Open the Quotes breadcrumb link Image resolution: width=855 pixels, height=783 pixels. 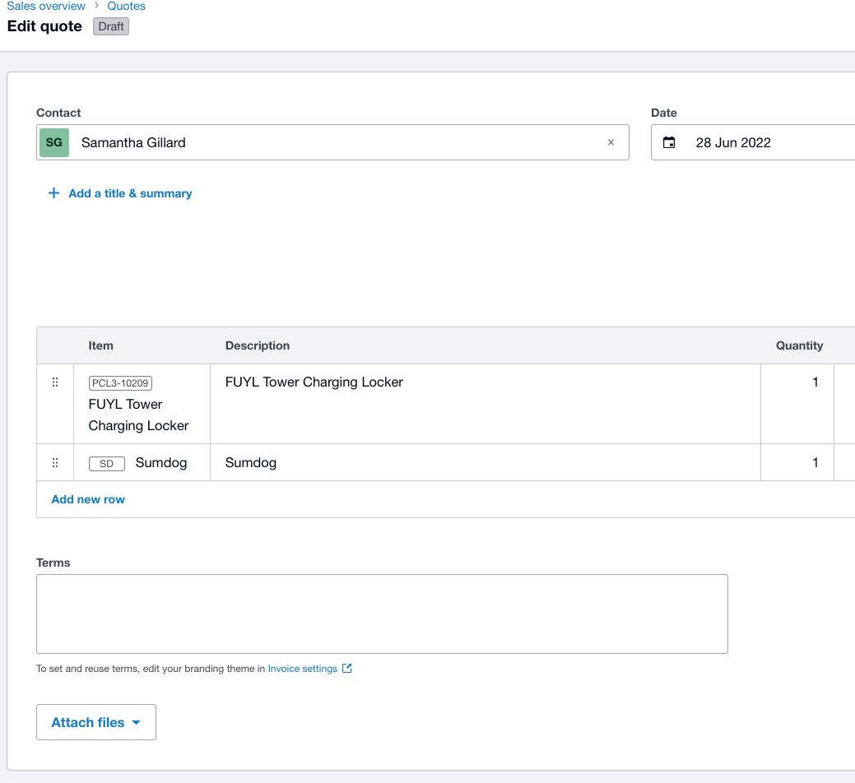coord(126,6)
